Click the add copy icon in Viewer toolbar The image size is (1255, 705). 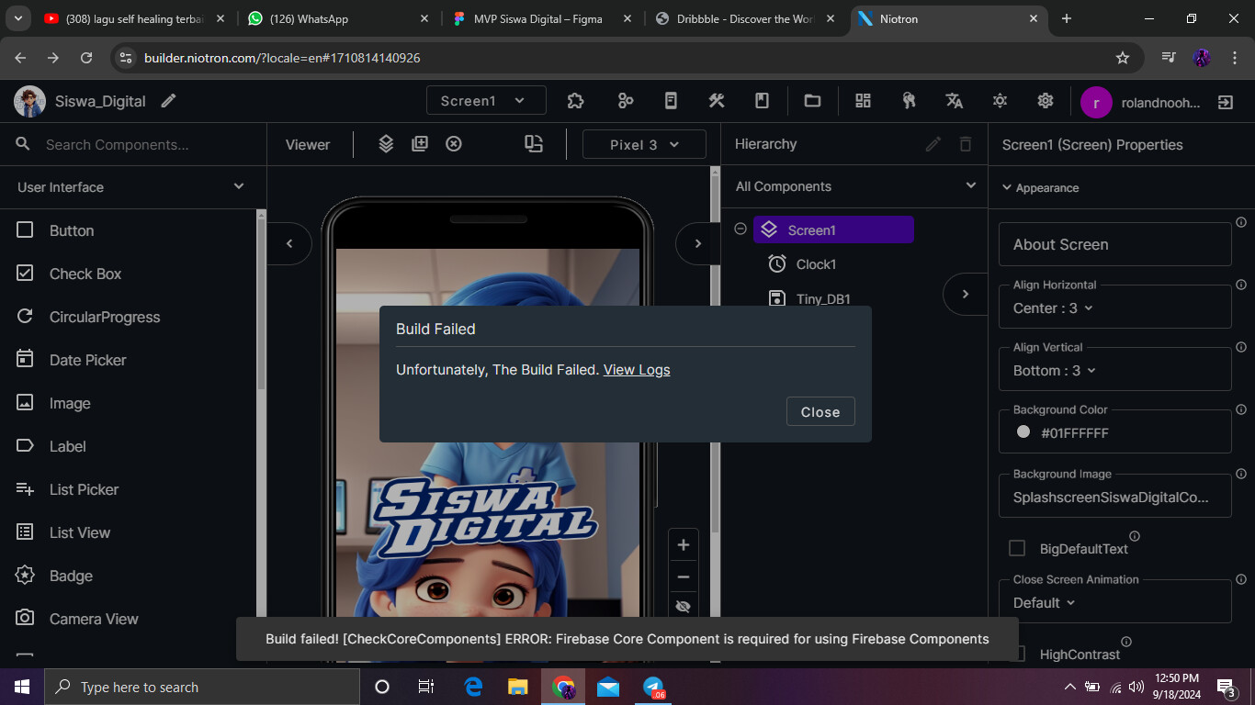tap(420, 144)
